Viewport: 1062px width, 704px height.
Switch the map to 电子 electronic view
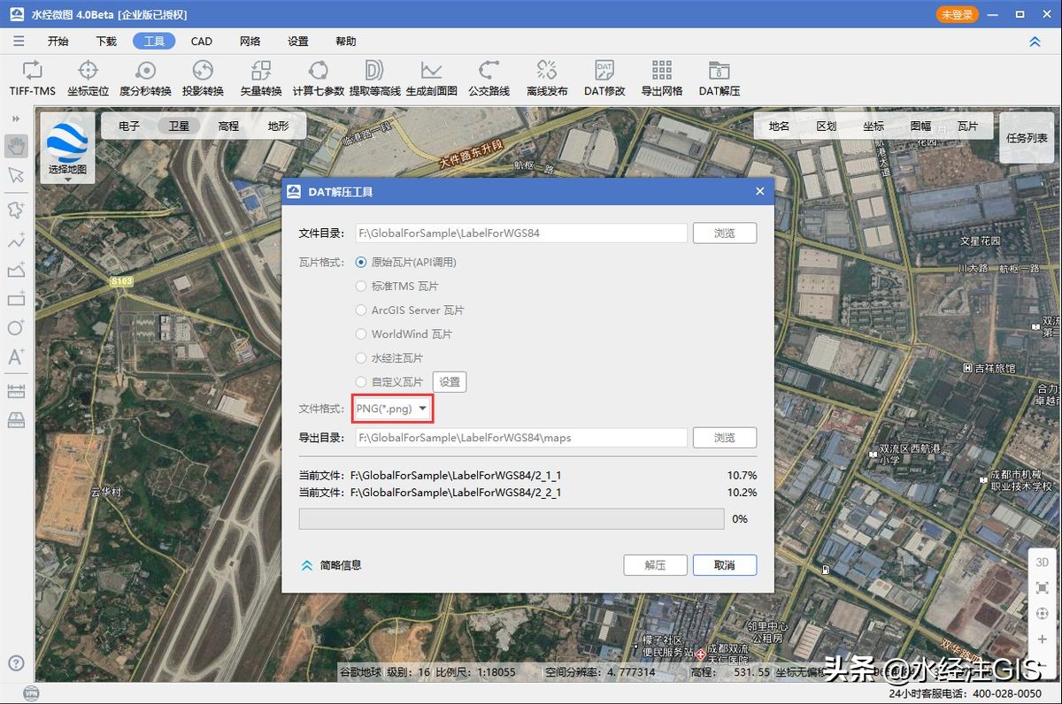[x=129, y=125]
